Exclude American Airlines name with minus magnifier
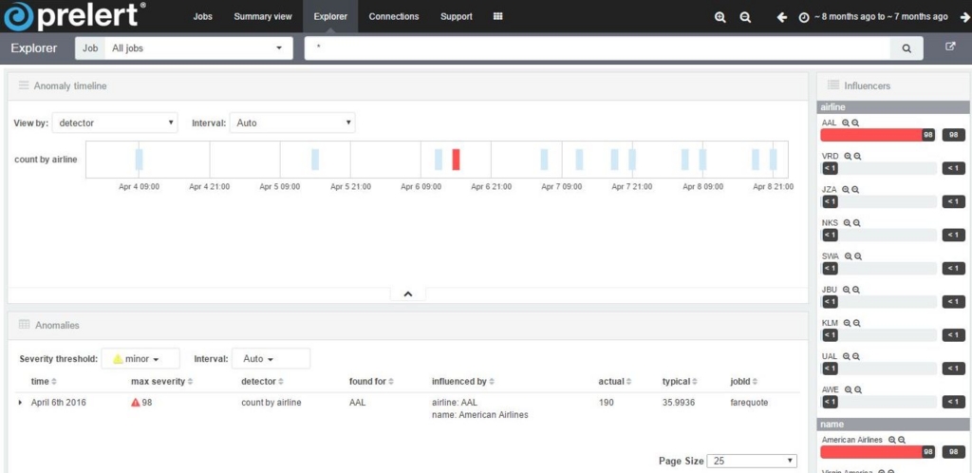The width and height of the screenshot is (972, 473). coord(902,440)
